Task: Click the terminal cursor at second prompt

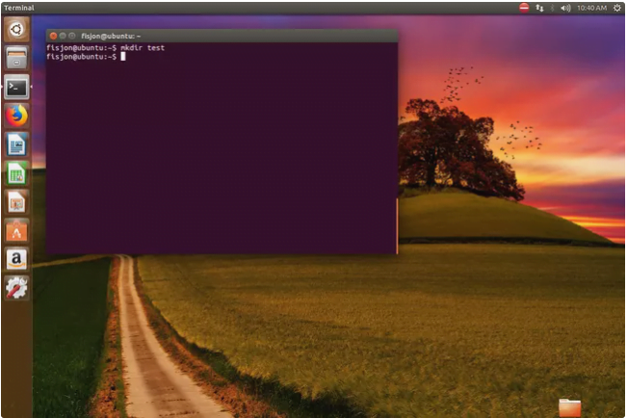Action: pos(123,57)
